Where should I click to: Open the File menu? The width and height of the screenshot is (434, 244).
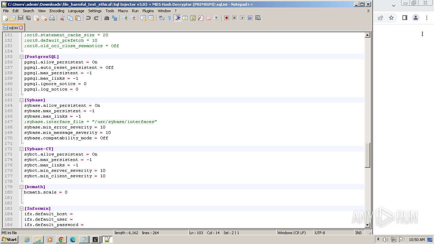[x=6, y=11]
